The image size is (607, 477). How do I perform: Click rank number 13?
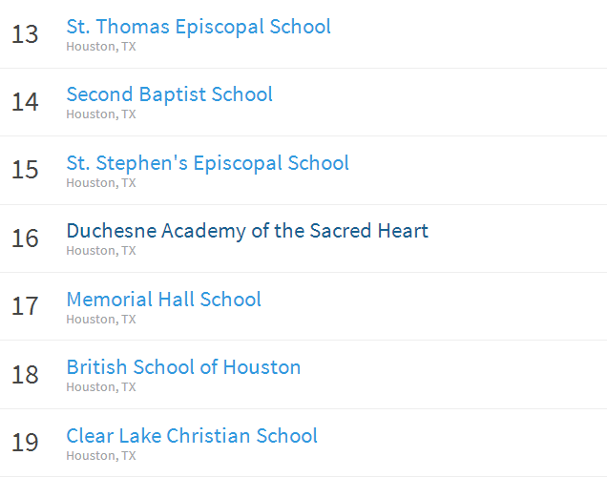tap(25, 34)
